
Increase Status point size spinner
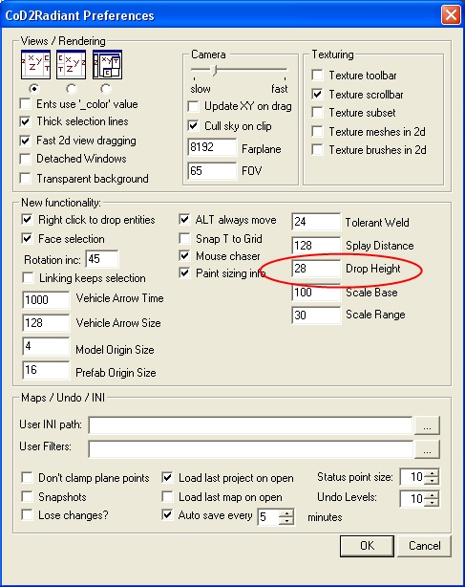[x=433, y=473]
